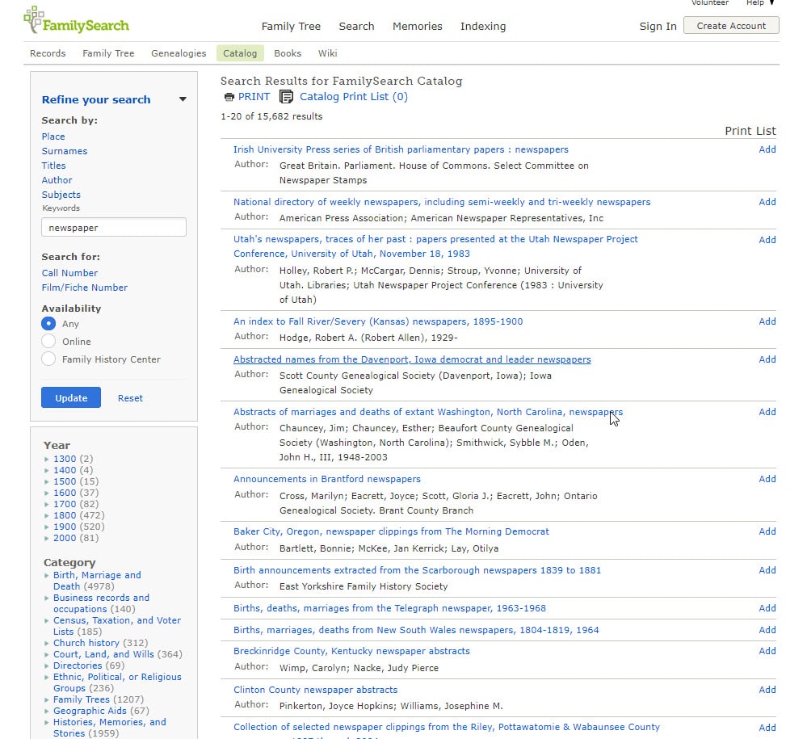Click the Sign In link
The width and height of the screenshot is (807, 739).
[x=658, y=26]
